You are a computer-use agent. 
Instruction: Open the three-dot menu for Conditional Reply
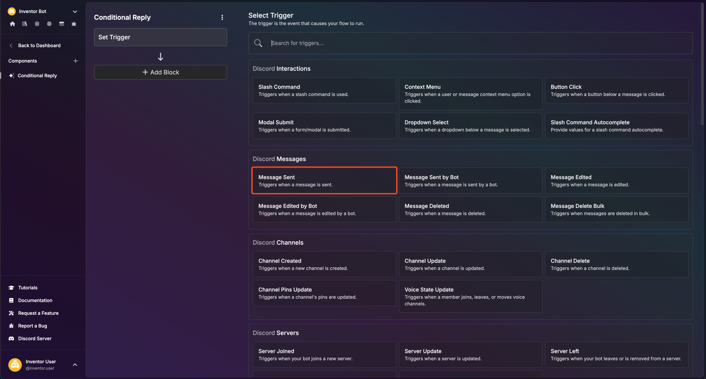[x=222, y=17]
